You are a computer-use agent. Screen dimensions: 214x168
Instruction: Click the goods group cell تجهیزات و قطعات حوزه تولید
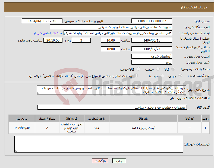(72, 128)
